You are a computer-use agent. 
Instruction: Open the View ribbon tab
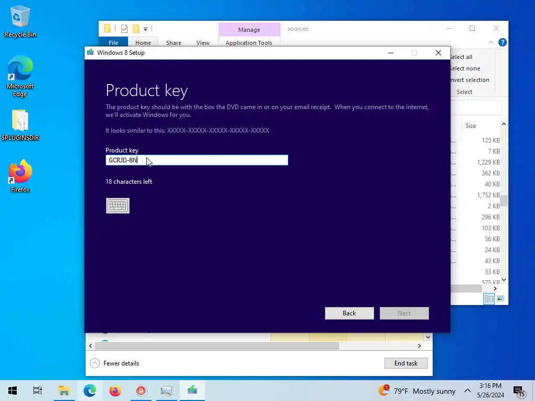(203, 43)
